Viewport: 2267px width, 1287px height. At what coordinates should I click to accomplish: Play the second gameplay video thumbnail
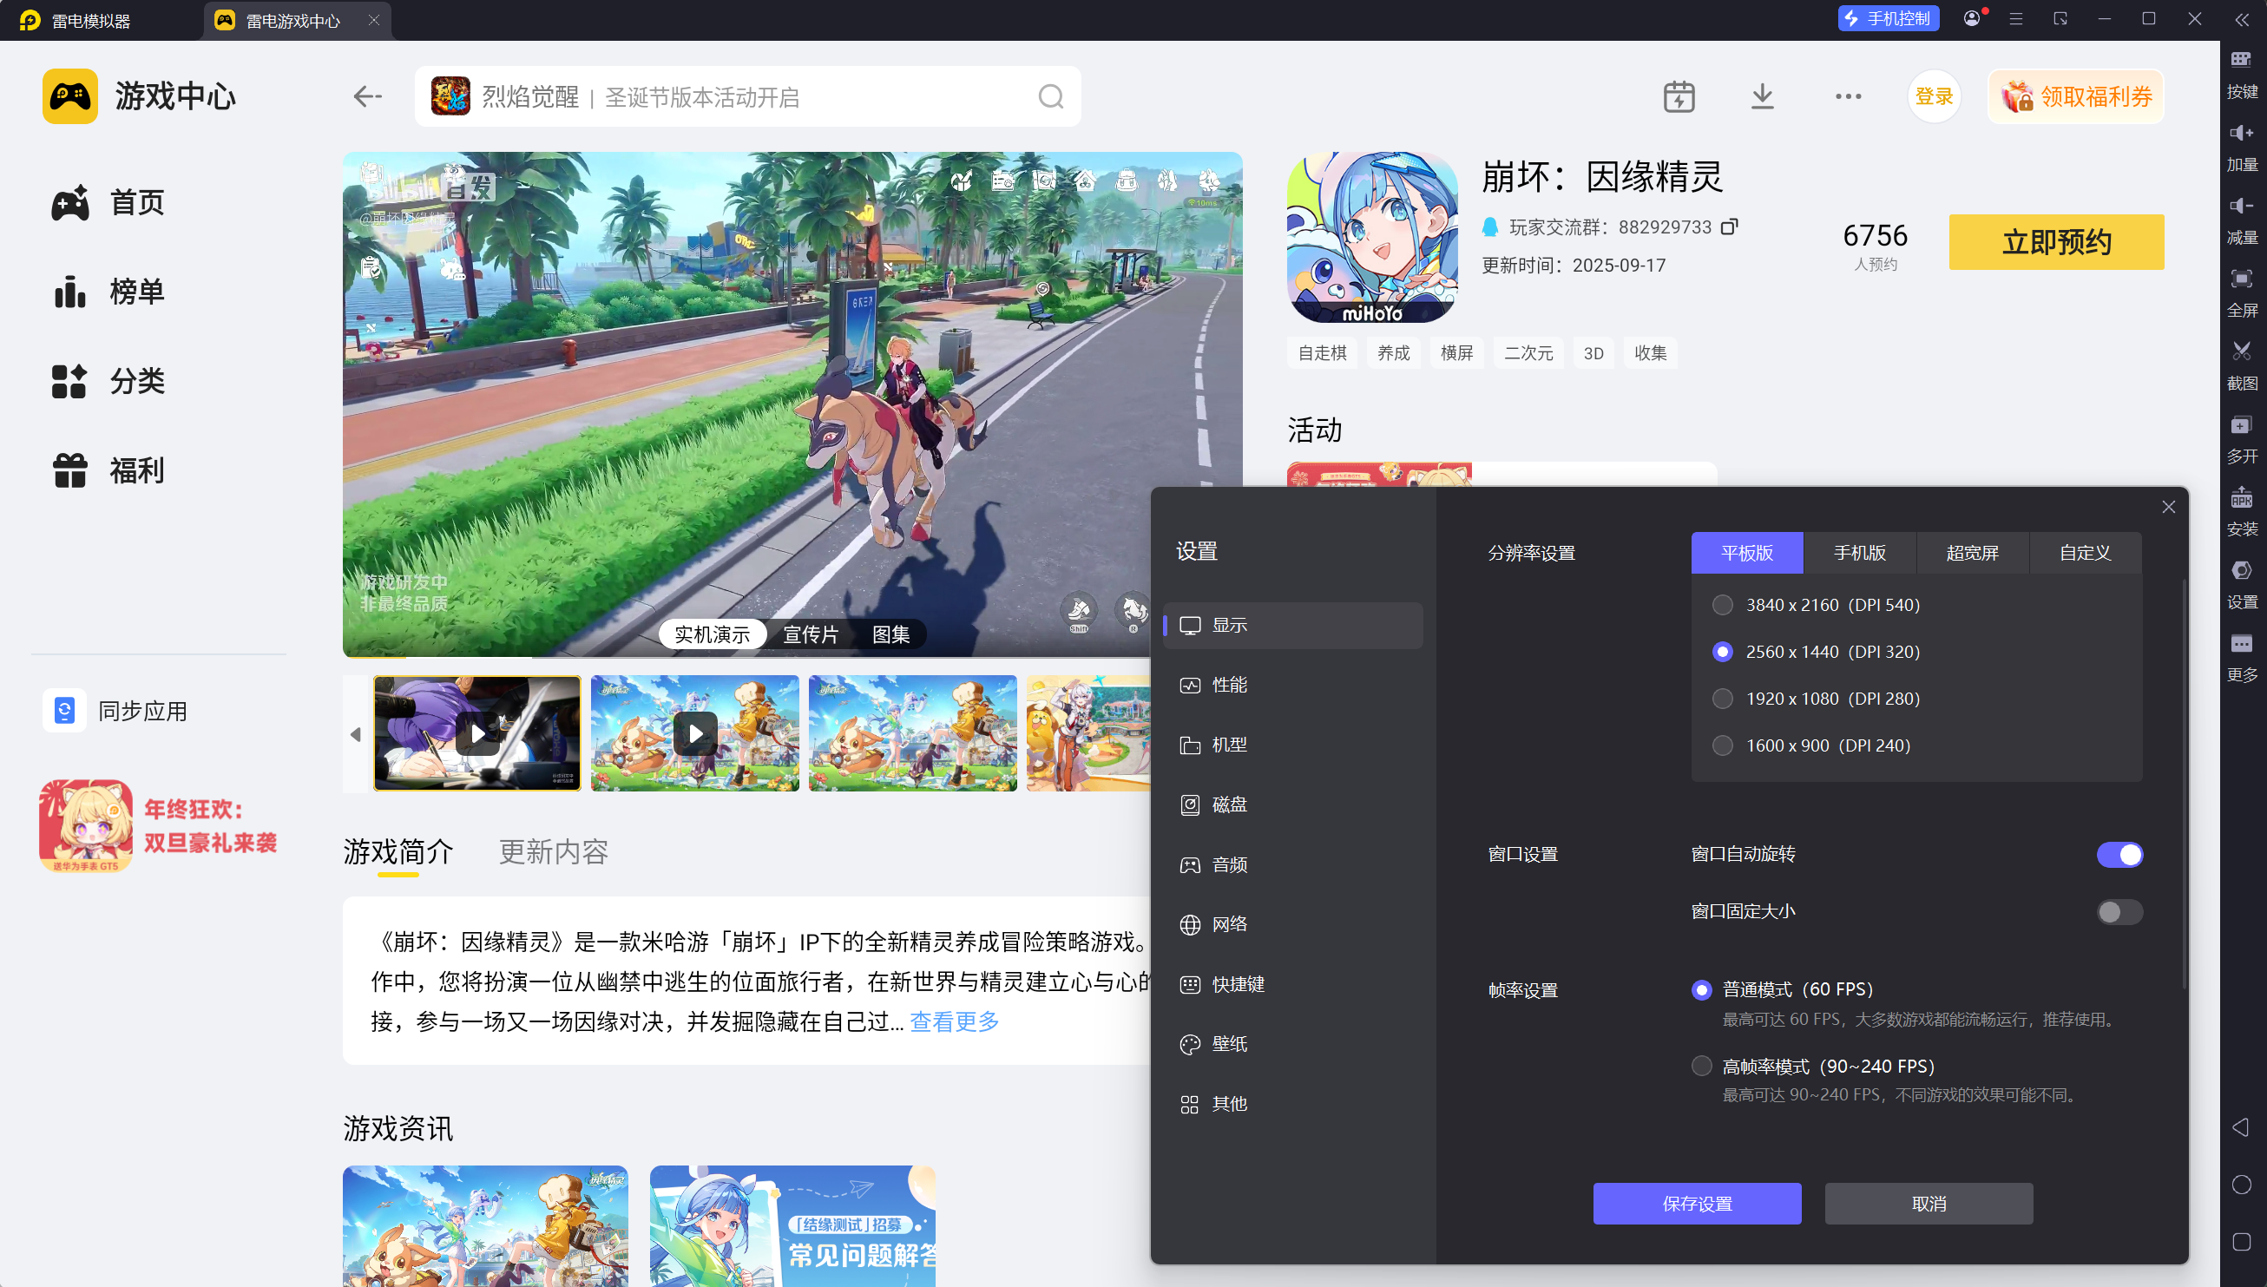point(694,733)
